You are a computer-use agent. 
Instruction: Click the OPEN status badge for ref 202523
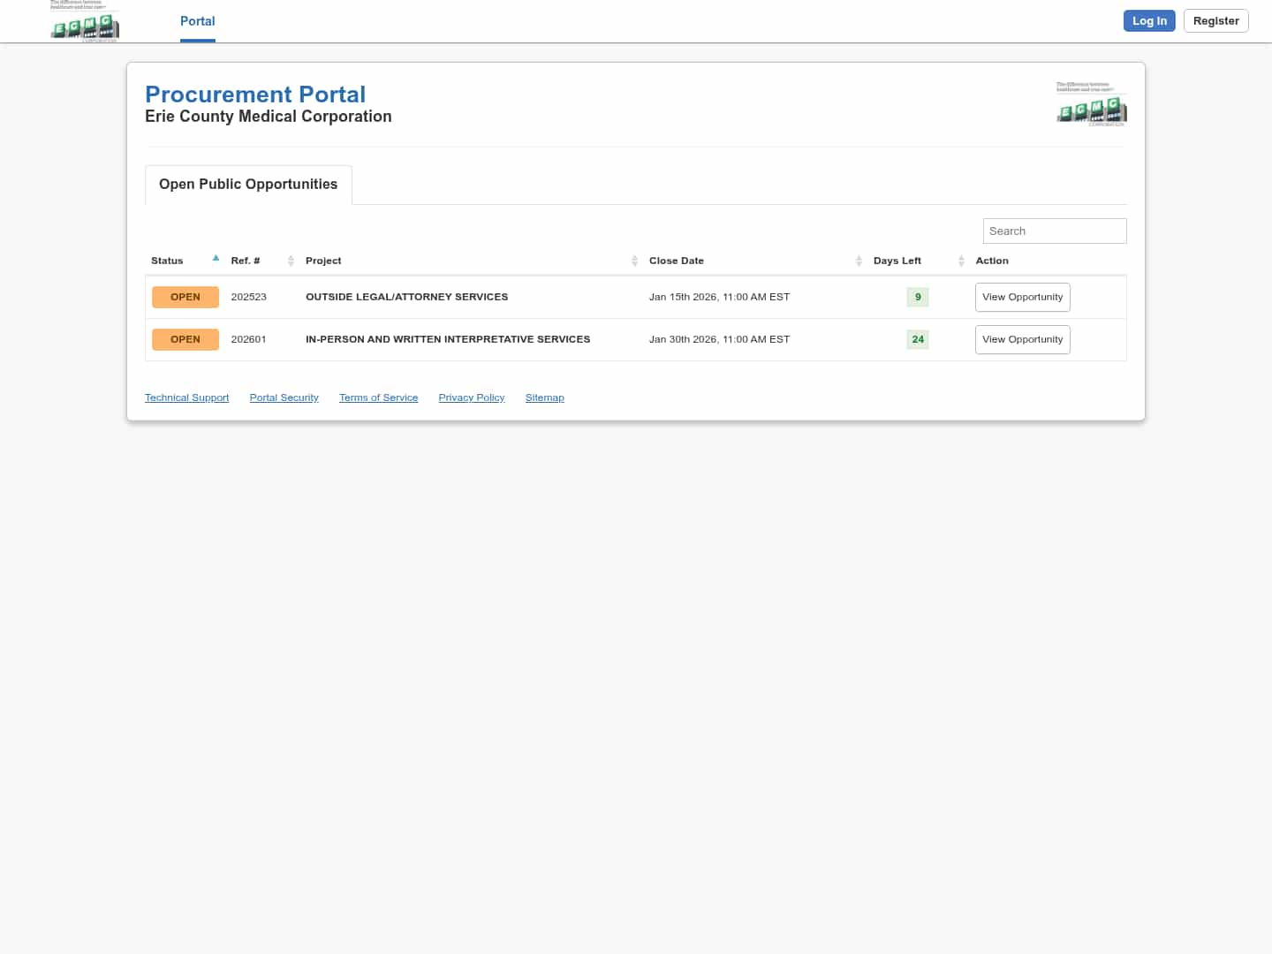coord(185,297)
